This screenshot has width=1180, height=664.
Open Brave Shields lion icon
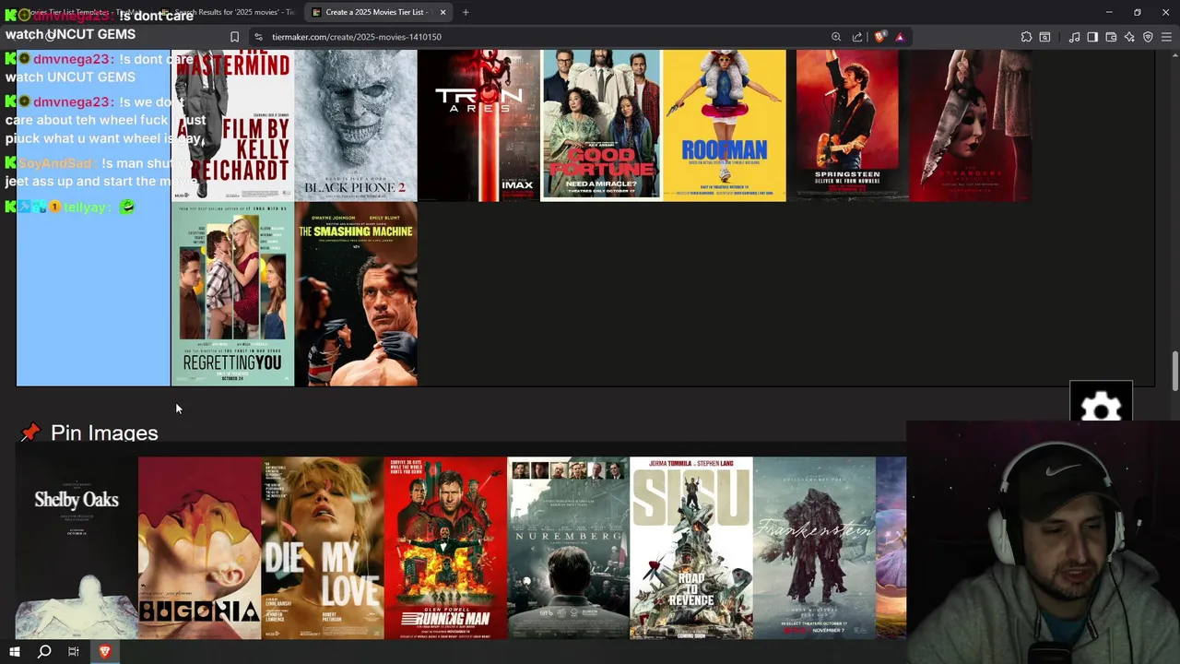(879, 37)
